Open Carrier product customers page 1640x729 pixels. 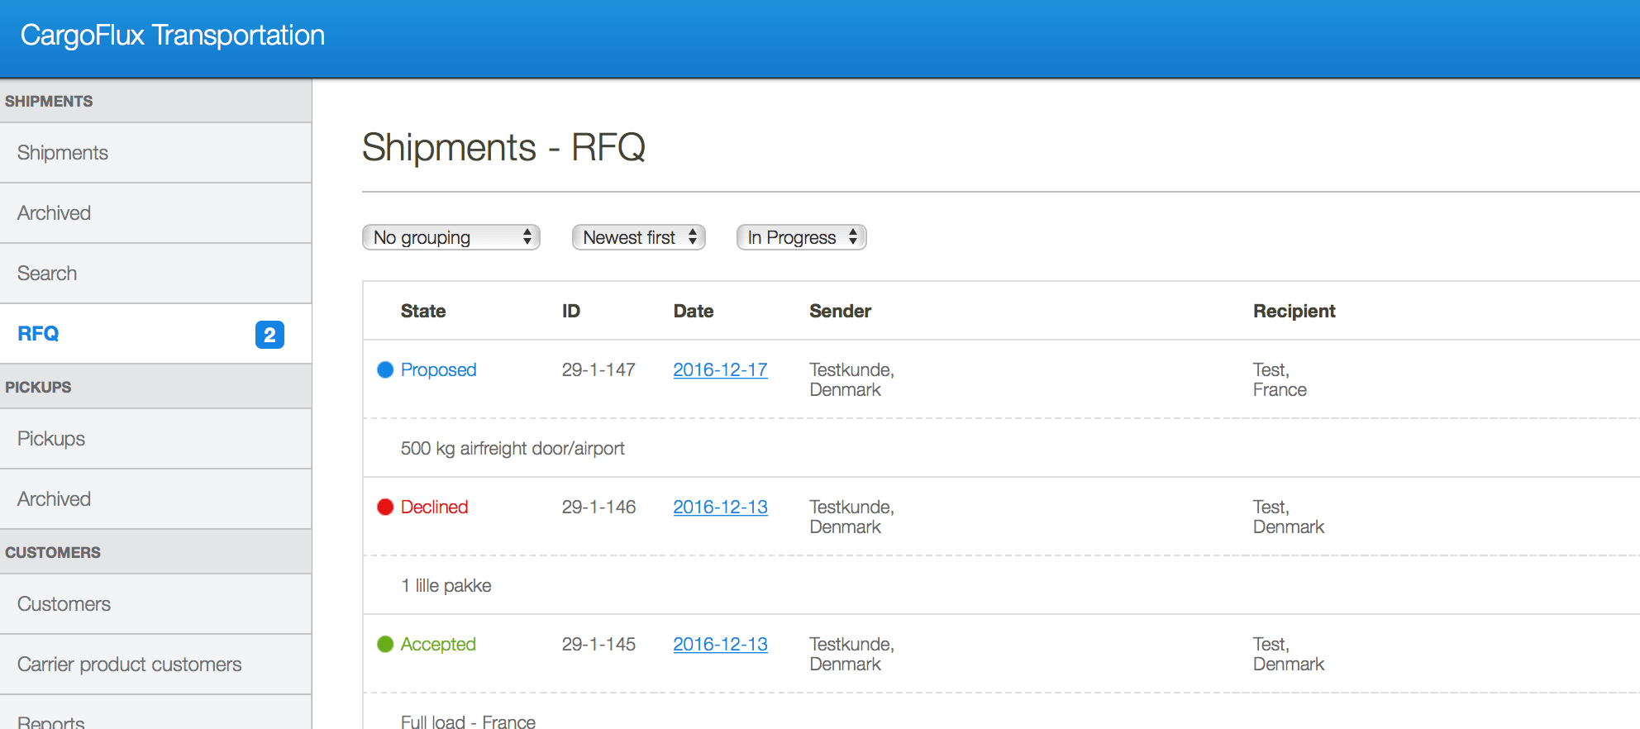pos(130,665)
